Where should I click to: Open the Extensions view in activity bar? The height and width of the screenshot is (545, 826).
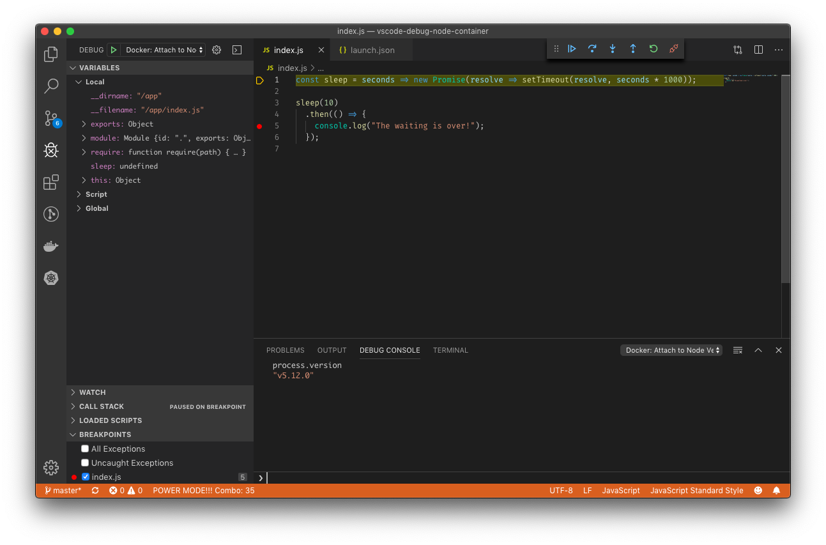(51, 182)
